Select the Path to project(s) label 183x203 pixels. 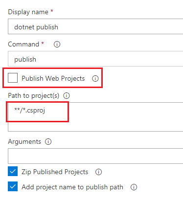(x=33, y=96)
